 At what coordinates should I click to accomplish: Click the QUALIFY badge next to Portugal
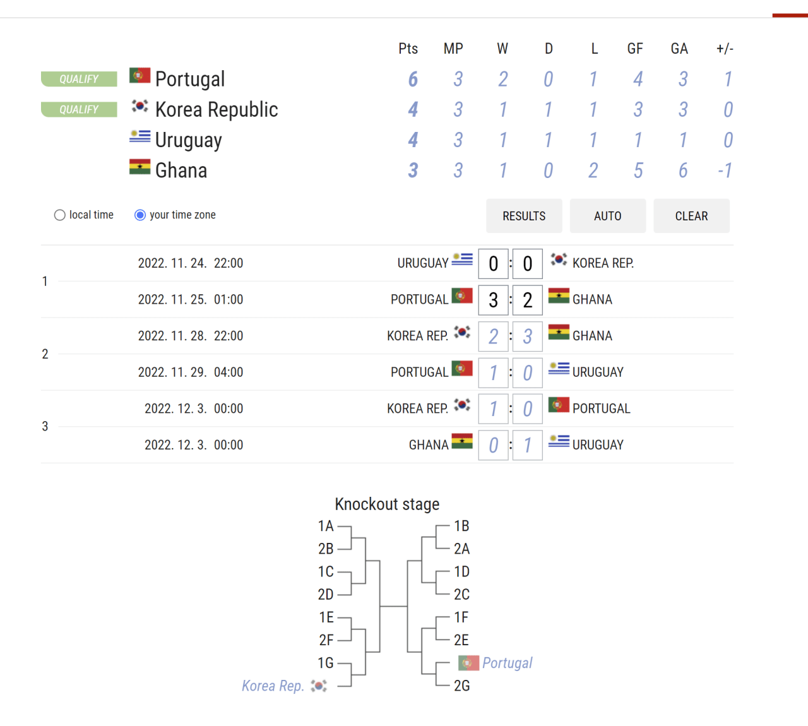pyautogui.click(x=79, y=79)
